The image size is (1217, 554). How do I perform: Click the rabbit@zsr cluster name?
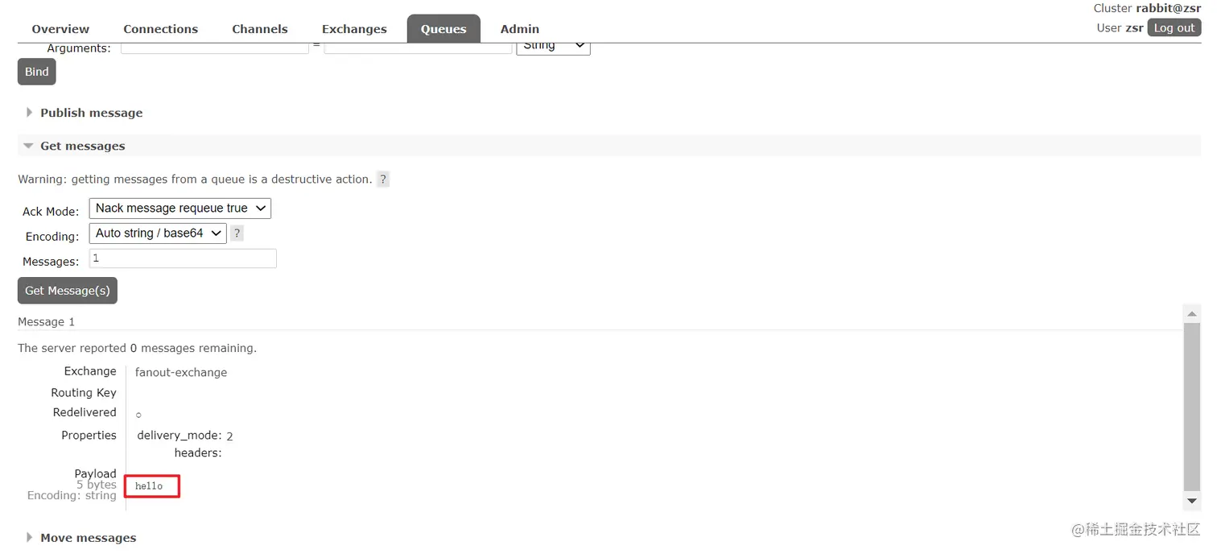click(1169, 8)
